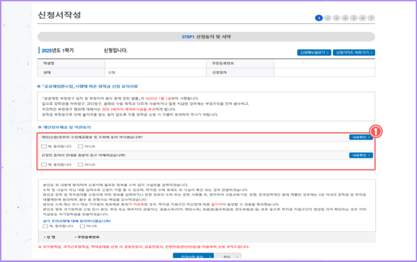Image resolution: width=417 pixels, height=262 pixels.
Task: Click 내용확인 for 신청인 동의서 안내 row
Action: point(361,155)
